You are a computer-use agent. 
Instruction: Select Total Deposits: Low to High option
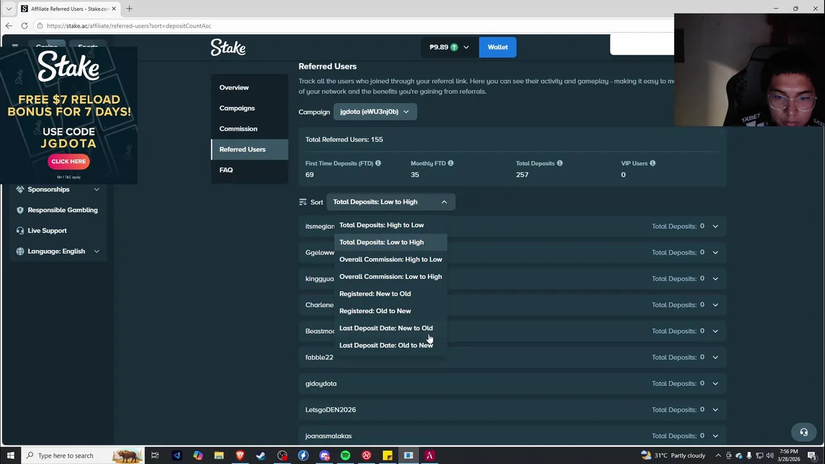point(391,242)
